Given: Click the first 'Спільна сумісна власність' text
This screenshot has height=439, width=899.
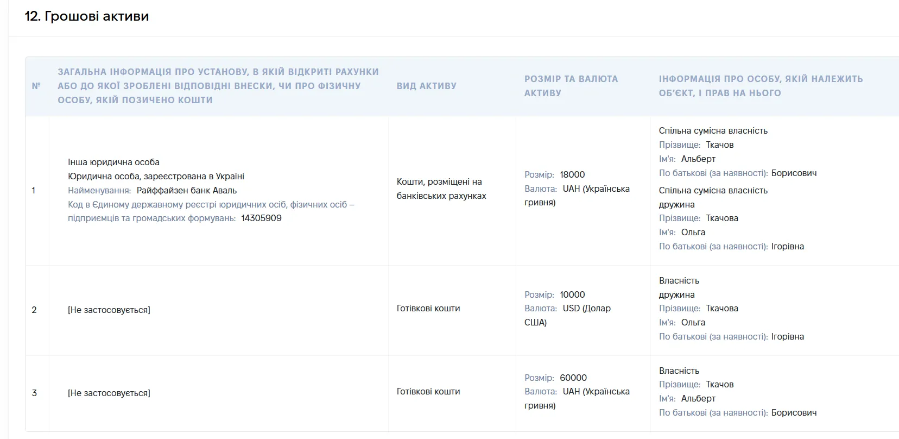Looking at the screenshot, I should point(713,130).
